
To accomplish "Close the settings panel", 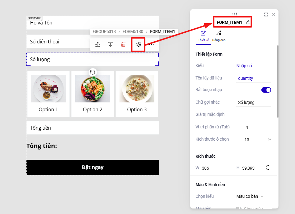I will click(x=274, y=14).
